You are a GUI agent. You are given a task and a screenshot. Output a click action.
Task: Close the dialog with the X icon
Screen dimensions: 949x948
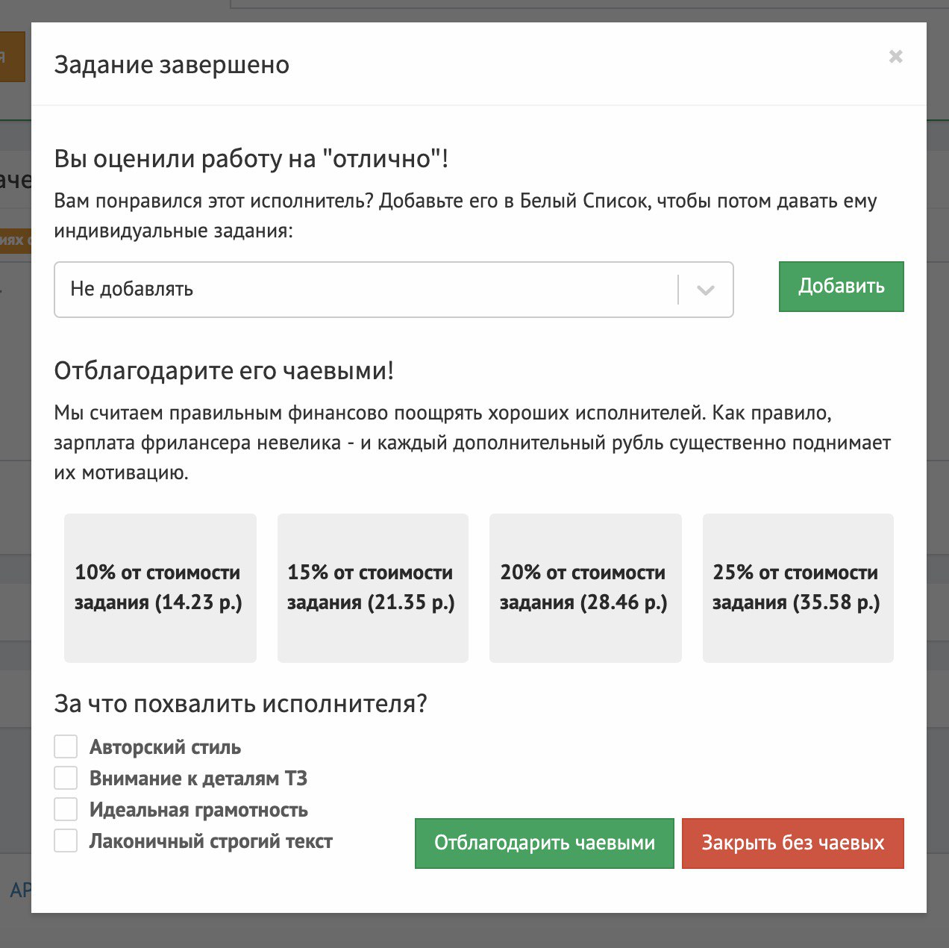click(x=895, y=57)
